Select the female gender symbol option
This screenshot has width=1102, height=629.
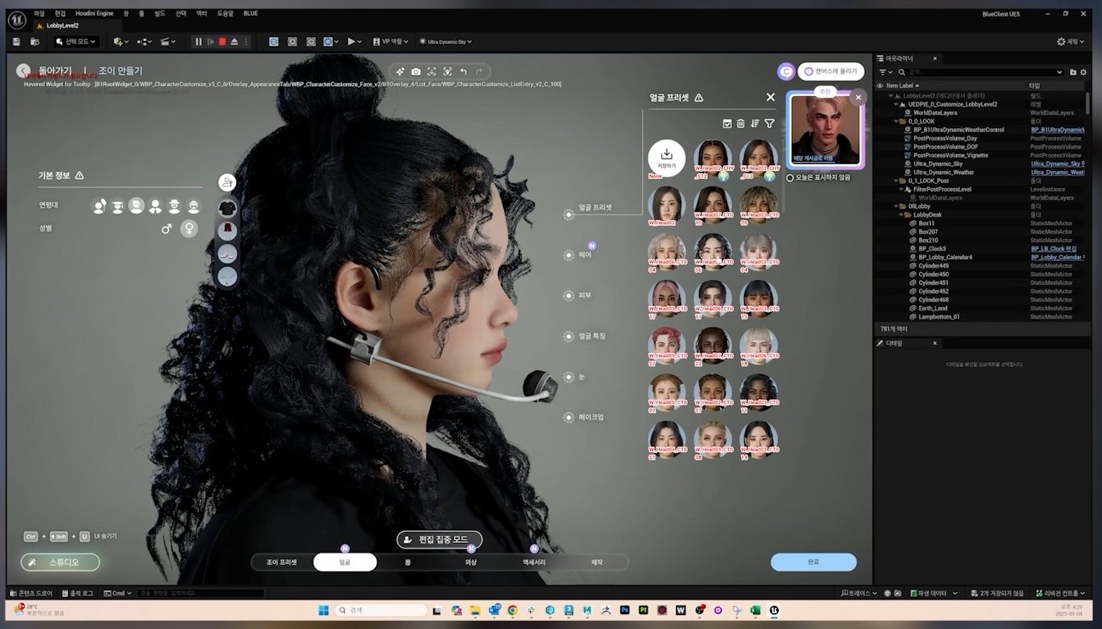[x=190, y=229]
